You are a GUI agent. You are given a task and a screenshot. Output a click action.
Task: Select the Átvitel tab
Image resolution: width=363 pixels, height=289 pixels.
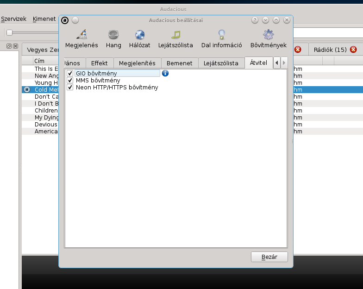tap(258, 63)
